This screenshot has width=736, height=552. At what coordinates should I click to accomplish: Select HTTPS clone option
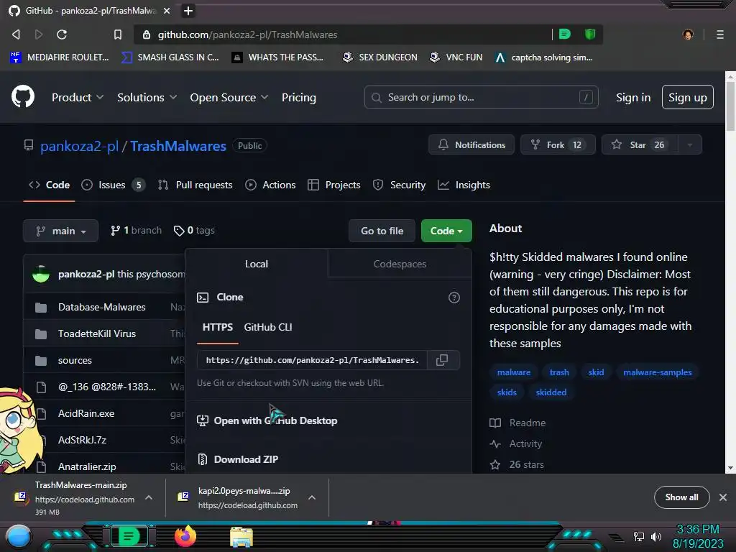click(217, 327)
